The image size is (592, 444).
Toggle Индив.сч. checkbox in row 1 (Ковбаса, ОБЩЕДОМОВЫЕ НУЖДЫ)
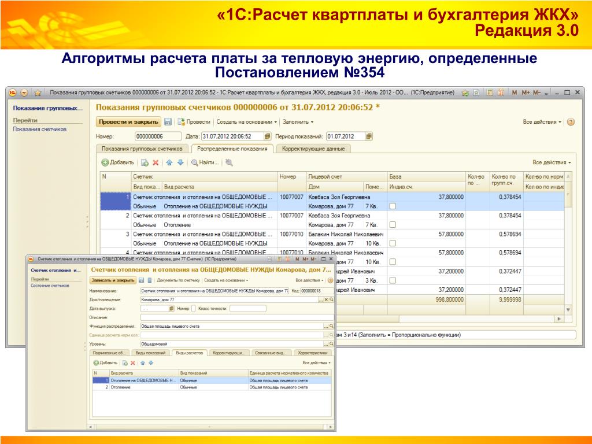393,206
